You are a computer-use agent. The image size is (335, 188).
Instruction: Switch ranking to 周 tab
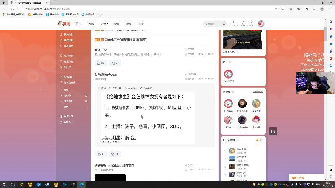click(x=257, y=140)
